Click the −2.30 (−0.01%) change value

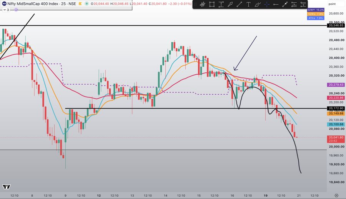point(180,4)
